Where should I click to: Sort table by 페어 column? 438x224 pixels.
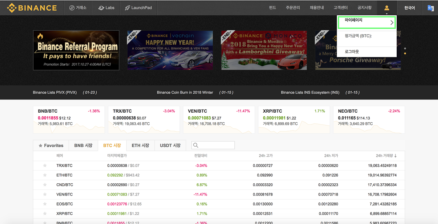click(60, 156)
